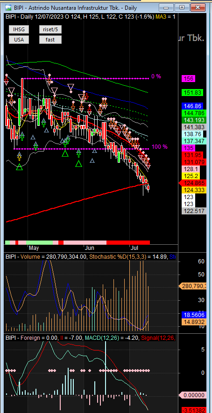Click the 18.5606 stochastic value label
212x413 pixels.
tap(194, 315)
